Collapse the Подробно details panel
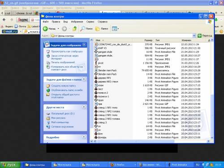The height and width of the screenshot is (168, 224). (x=84, y=137)
